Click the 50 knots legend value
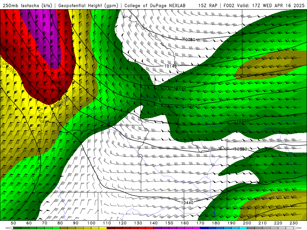Screen dimensions: 307x230 click(x=13, y=223)
